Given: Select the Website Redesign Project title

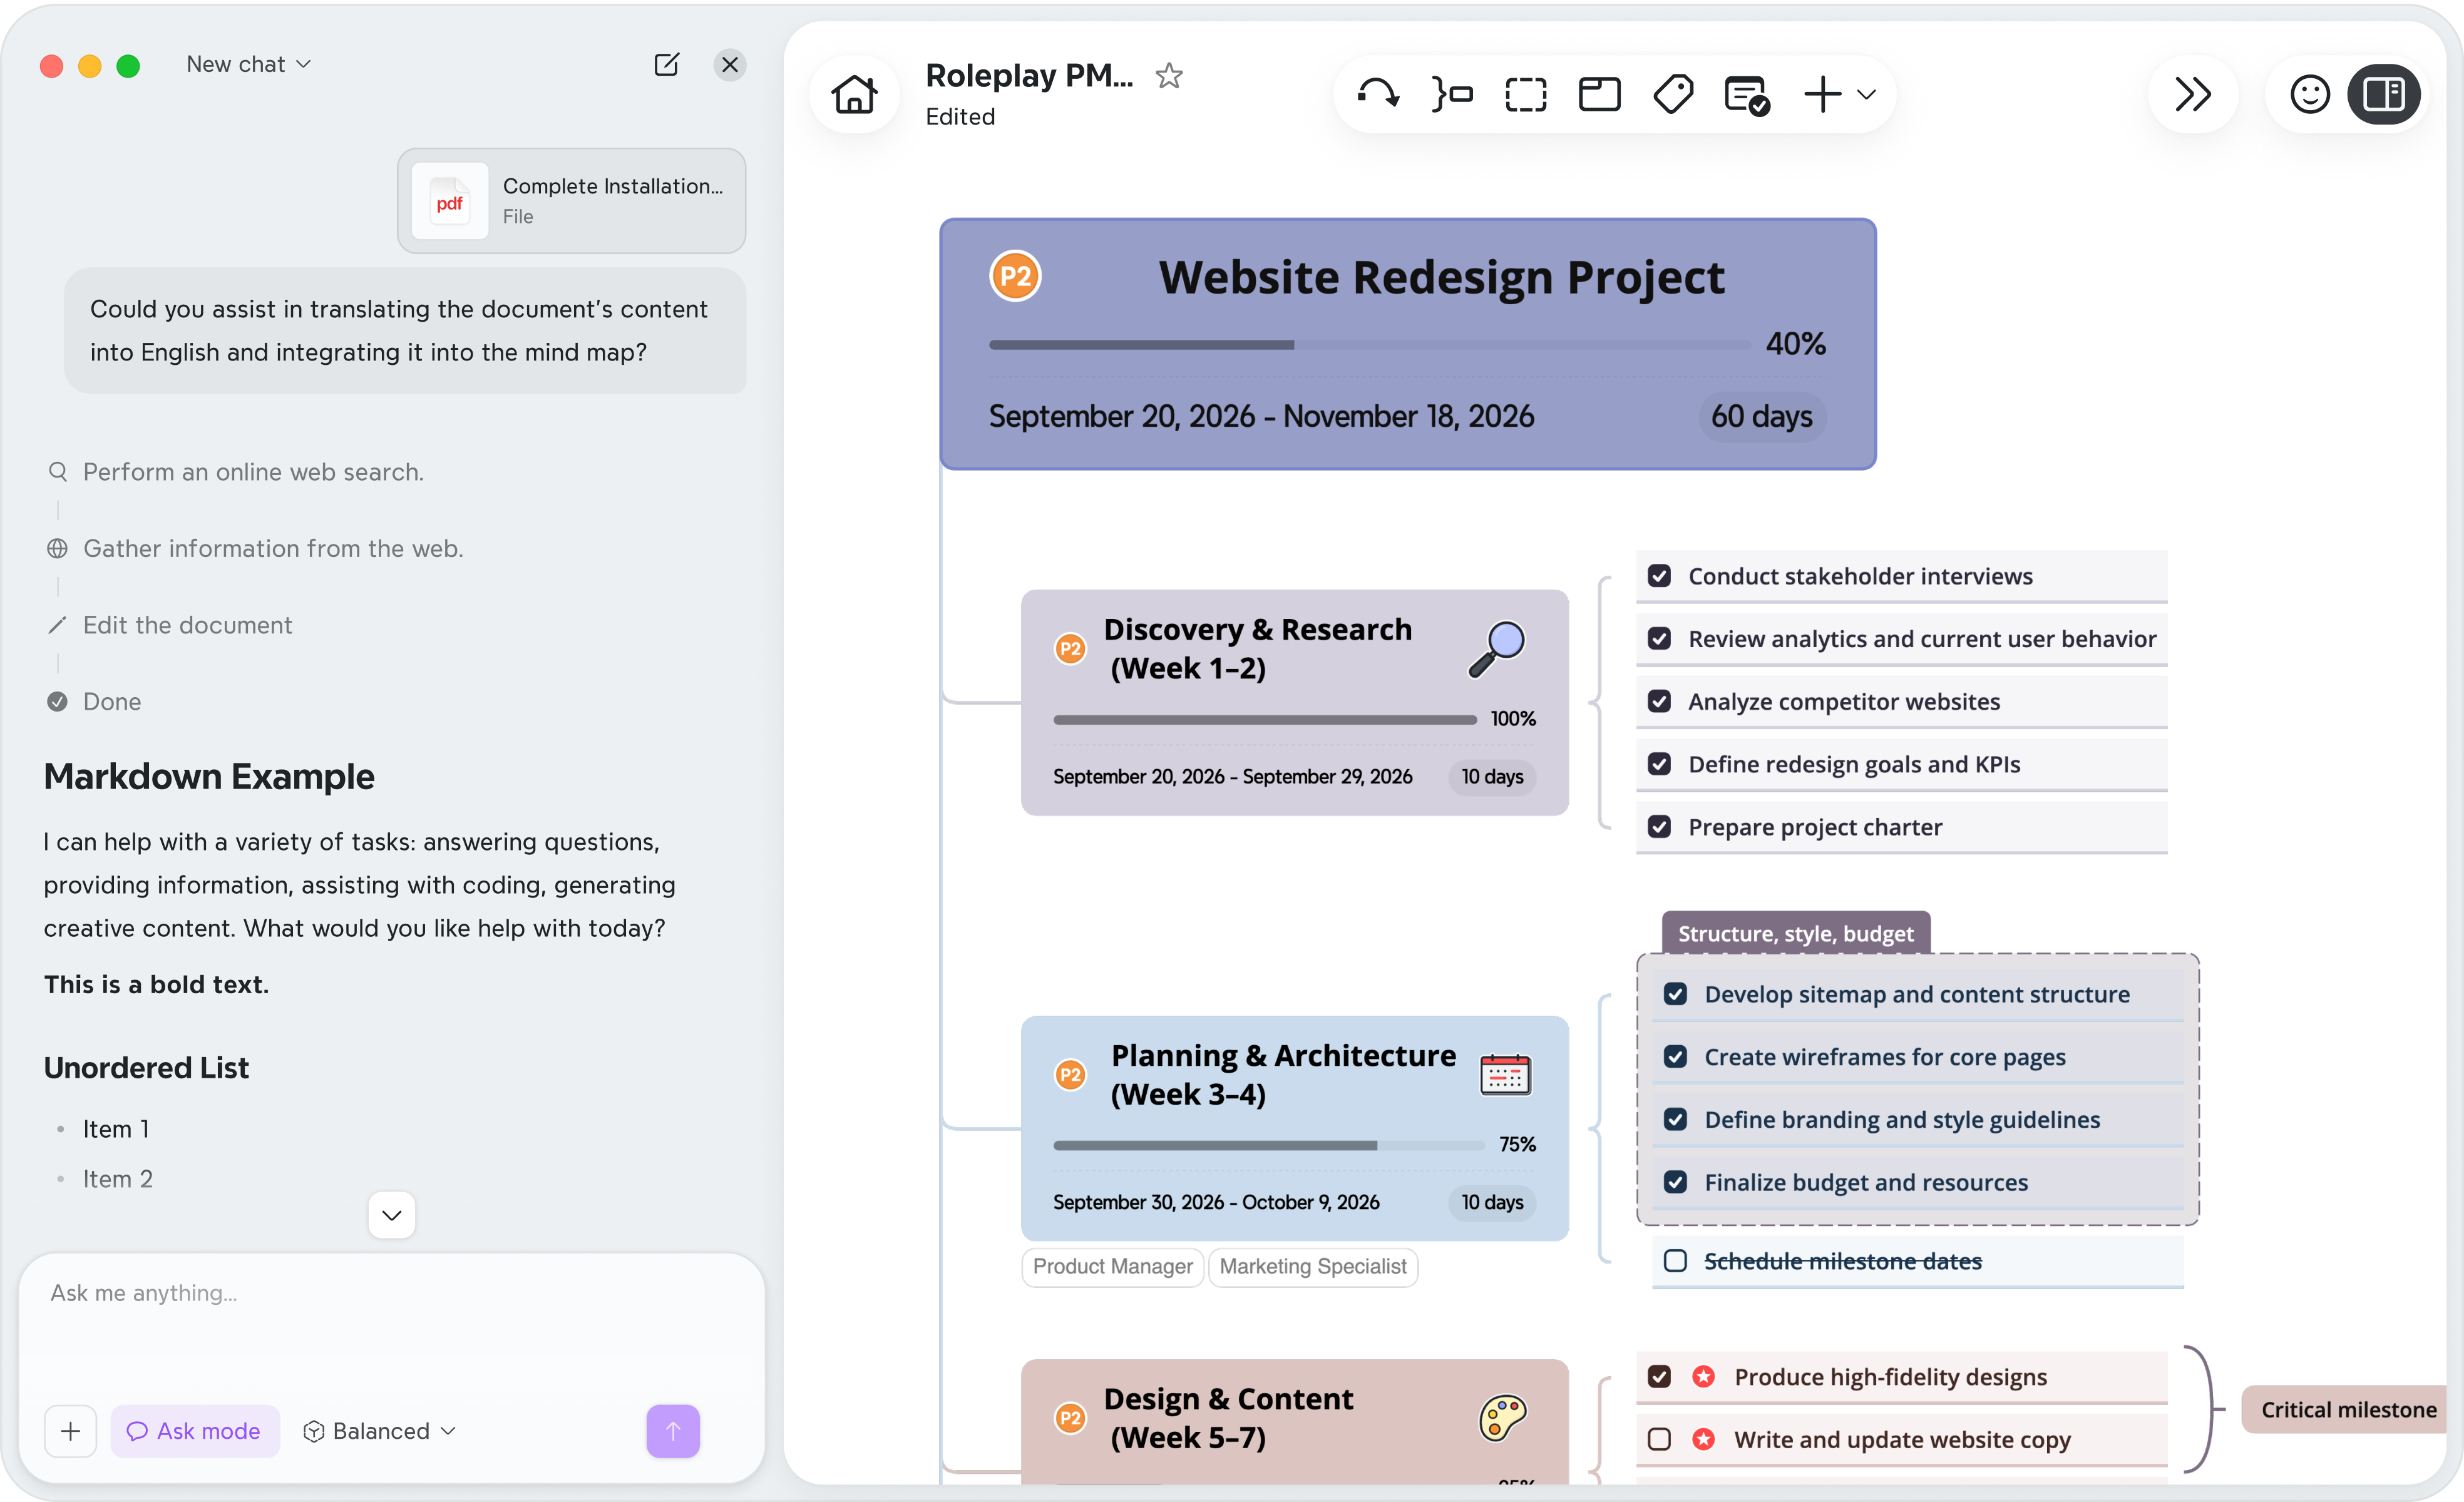Looking at the screenshot, I should pos(1441,277).
